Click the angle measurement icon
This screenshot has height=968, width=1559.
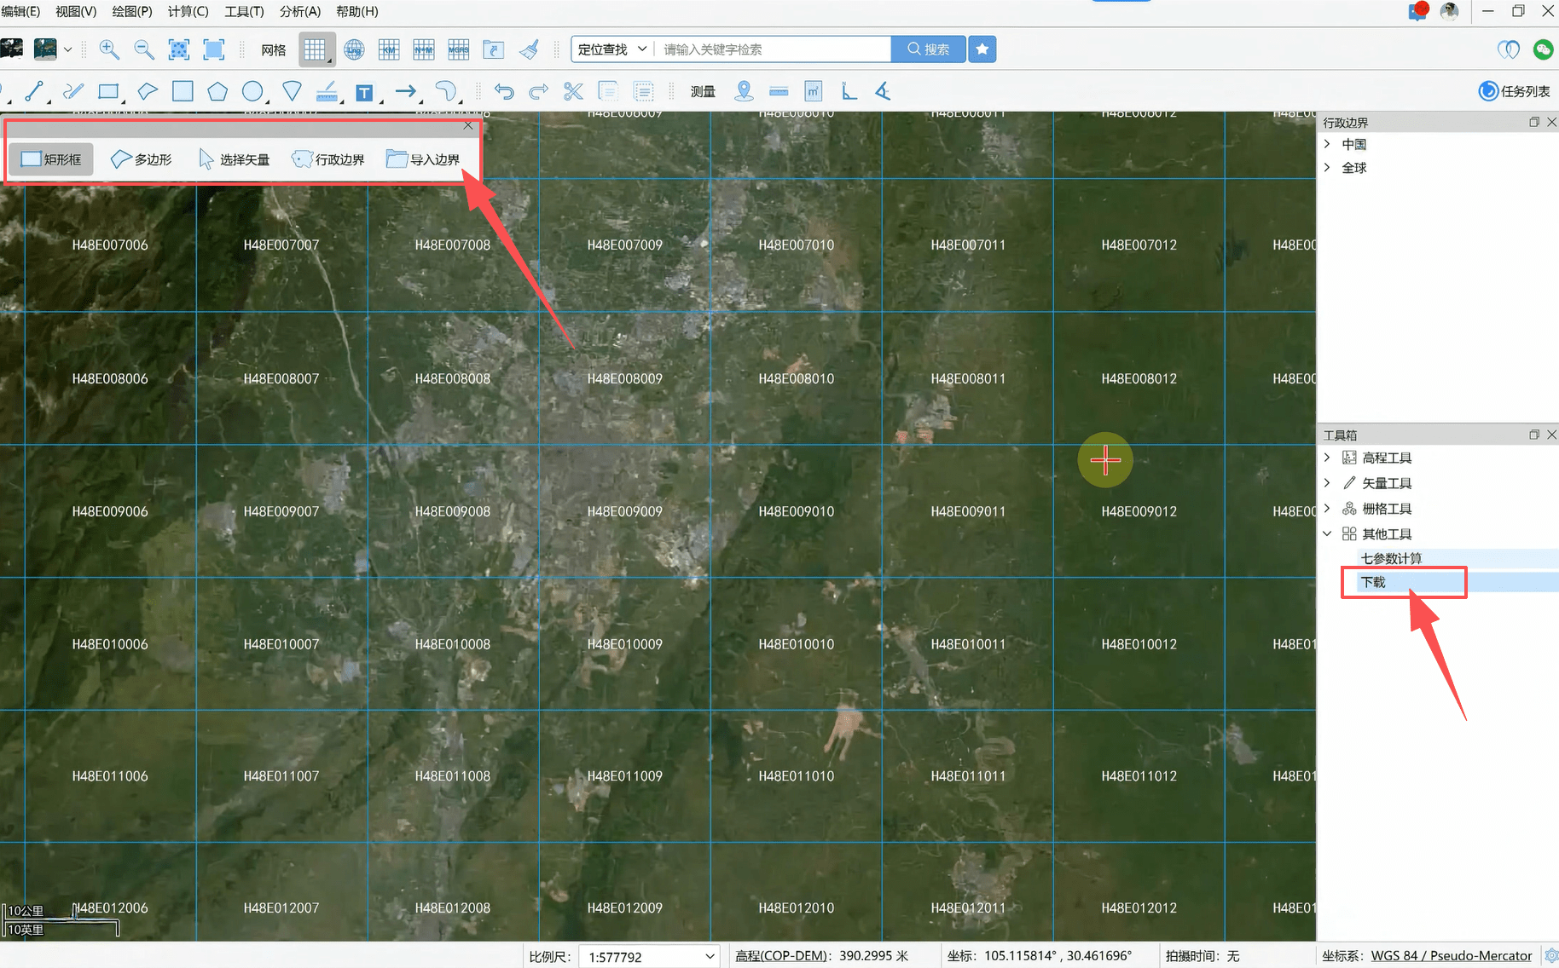884,91
